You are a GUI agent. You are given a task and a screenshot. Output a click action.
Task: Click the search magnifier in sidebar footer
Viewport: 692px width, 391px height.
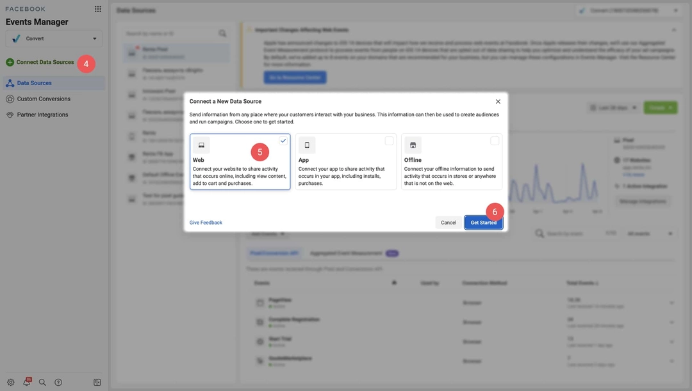point(42,382)
